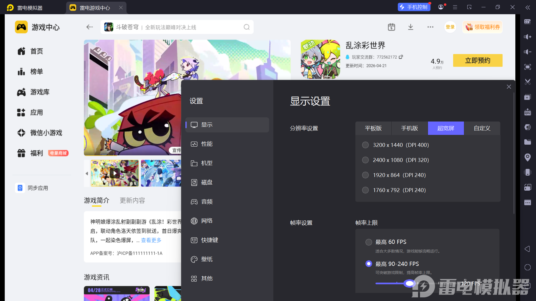Screen dimensions: 536x301
Task: Collapse the right sidebar with double chevron
Action: point(528,7)
